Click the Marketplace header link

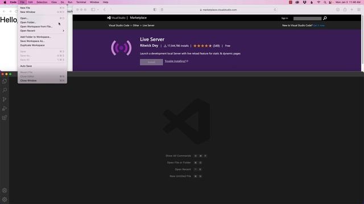(138, 18)
